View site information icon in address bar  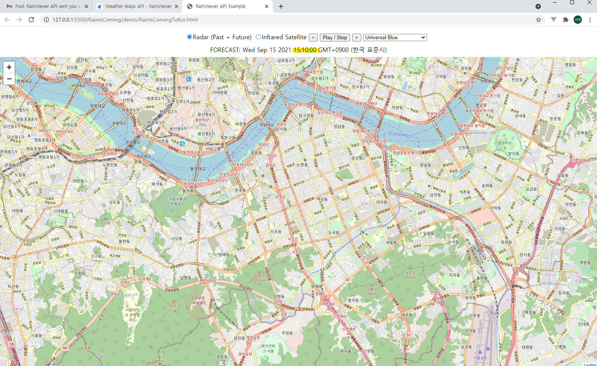pyautogui.click(x=46, y=20)
